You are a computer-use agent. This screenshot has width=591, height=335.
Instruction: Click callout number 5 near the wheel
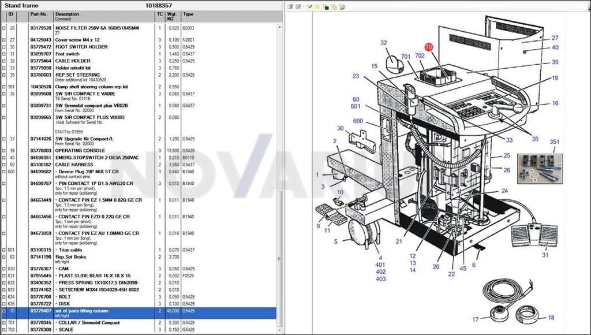(335, 241)
